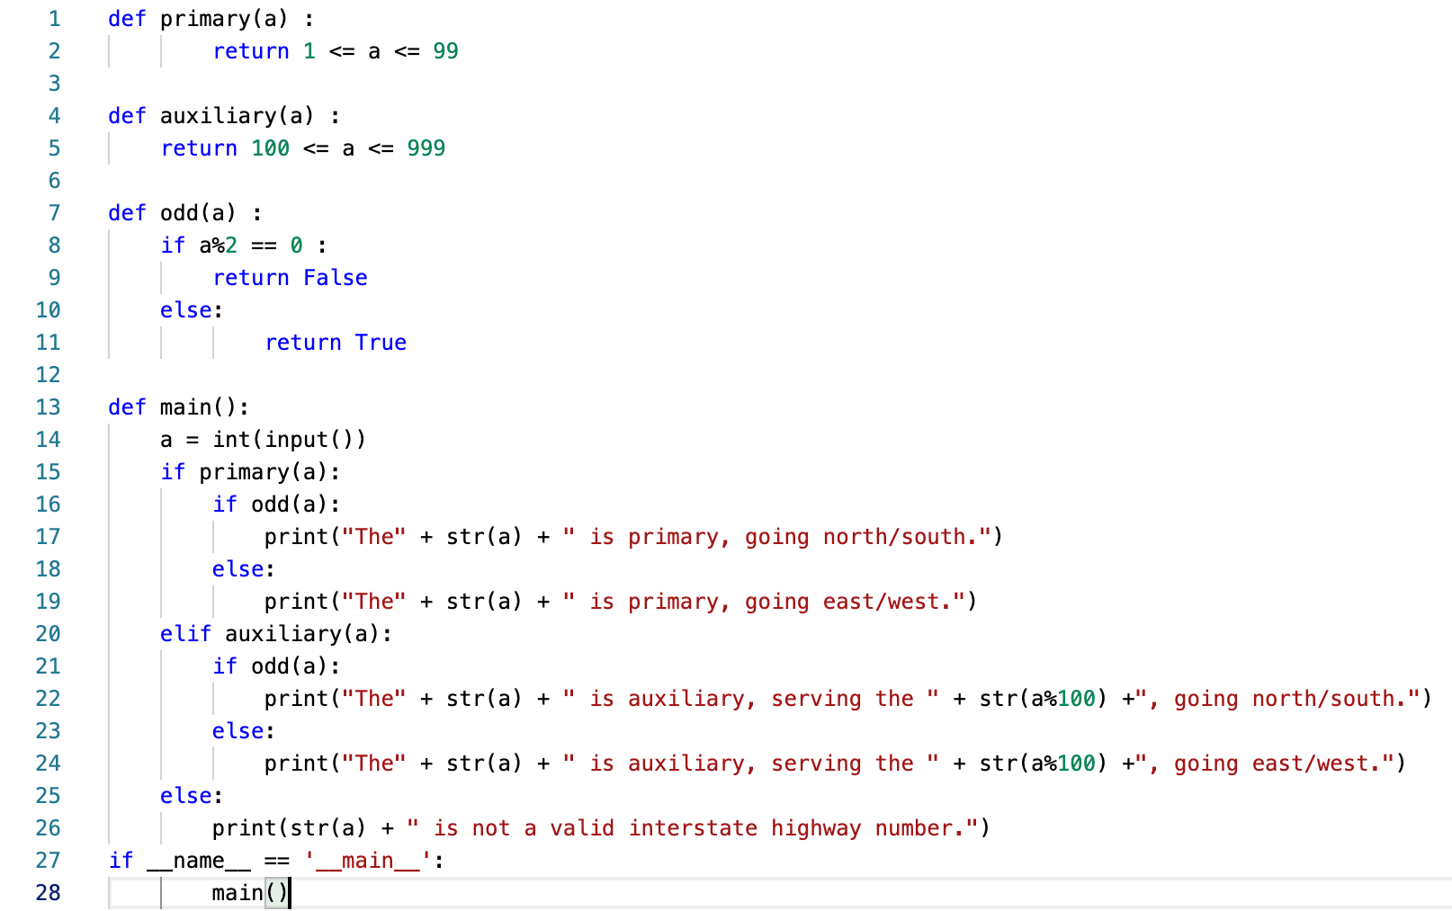Click the 'a%2 == 0' condition
Image resolution: width=1452 pixels, height=911 pixels.
tap(251, 246)
